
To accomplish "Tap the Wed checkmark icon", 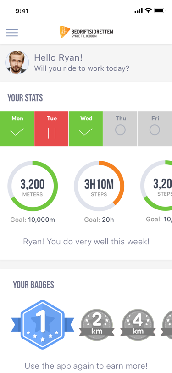I will pos(86,132).
